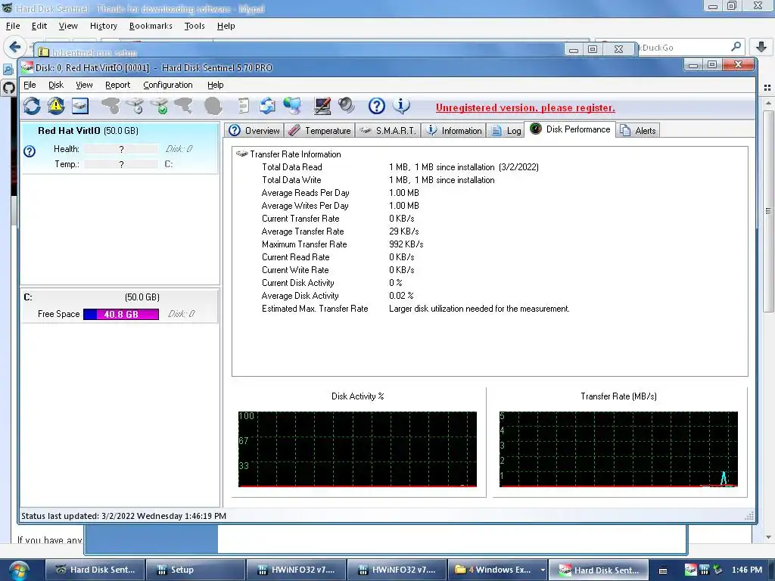Click the Refresh disk status toolbar icon

click(x=32, y=106)
